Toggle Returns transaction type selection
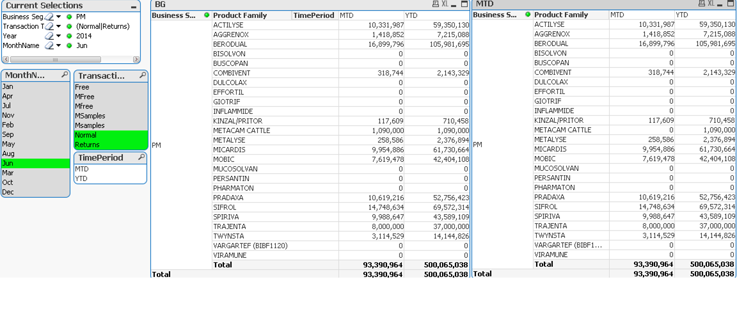Viewport: 737px width, 316px height. (111, 145)
